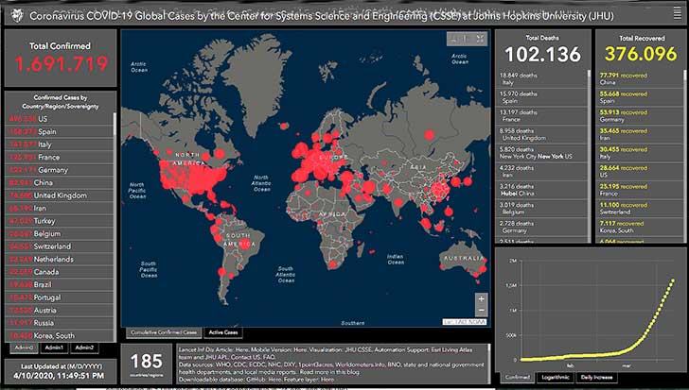689x390 pixels.
Task: Switch to the Admin1 tab
Action: point(54,348)
